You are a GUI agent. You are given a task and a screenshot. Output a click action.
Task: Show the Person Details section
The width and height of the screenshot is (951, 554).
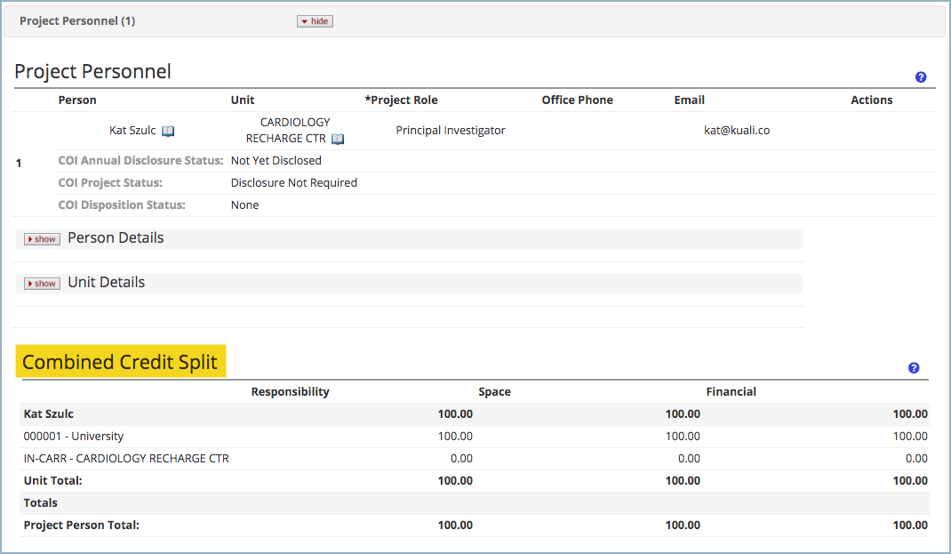(x=41, y=238)
